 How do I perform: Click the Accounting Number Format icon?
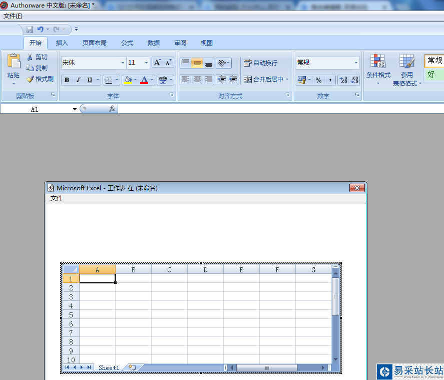(302, 80)
